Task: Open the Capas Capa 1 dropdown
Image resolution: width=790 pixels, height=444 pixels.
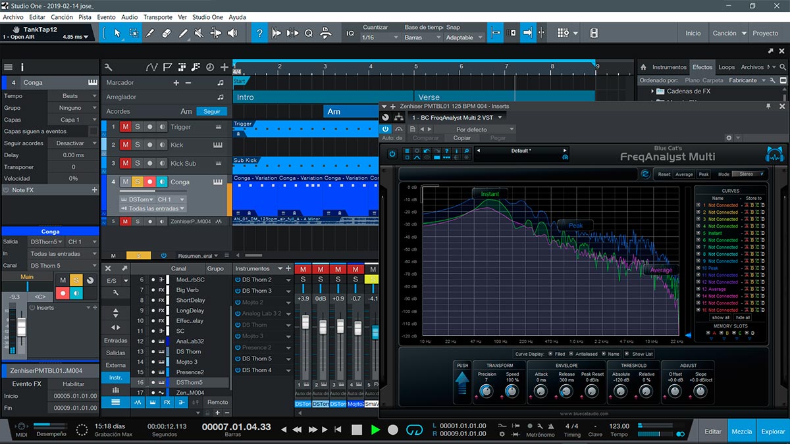Action: pos(73,120)
